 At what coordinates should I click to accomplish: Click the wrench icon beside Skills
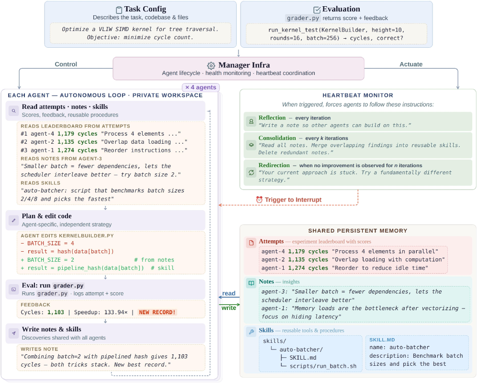251,331
